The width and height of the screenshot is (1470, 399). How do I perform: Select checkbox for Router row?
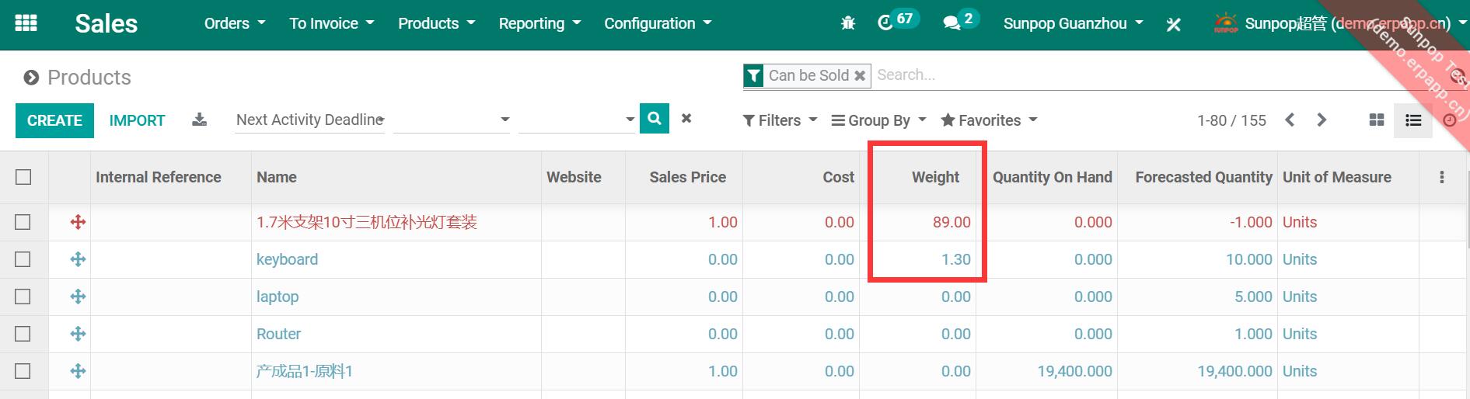23,334
